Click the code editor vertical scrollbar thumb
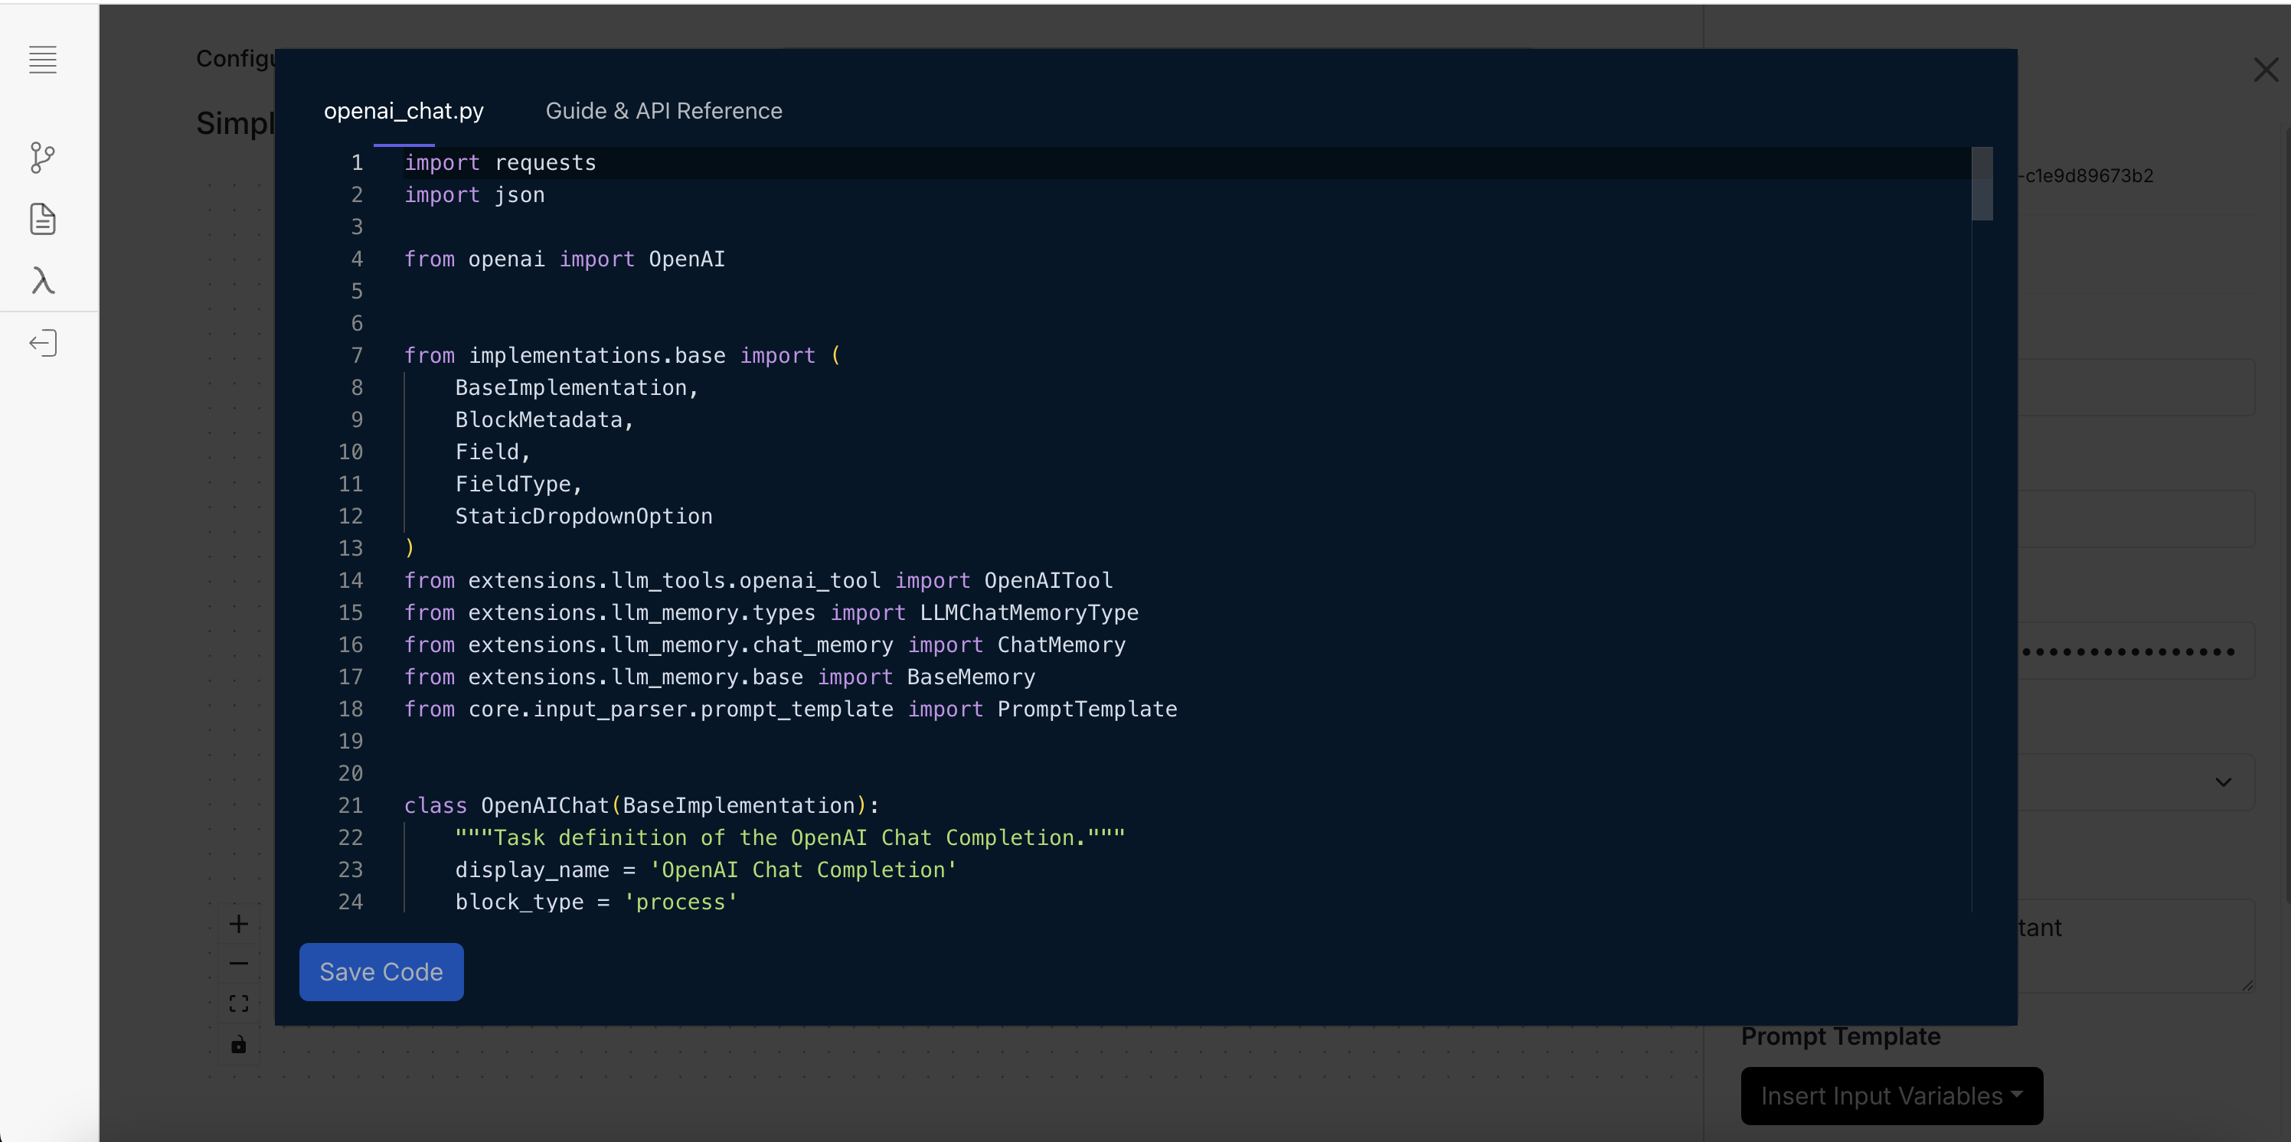The height and width of the screenshot is (1142, 2291). pos(1982,184)
